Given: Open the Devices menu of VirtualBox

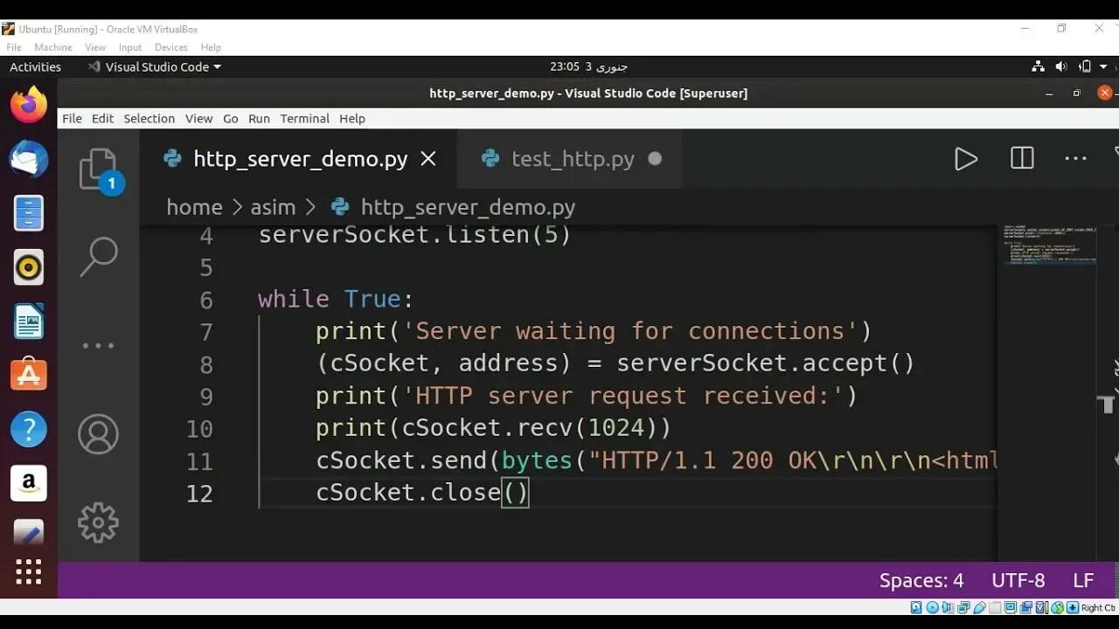Looking at the screenshot, I should pos(171,47).
